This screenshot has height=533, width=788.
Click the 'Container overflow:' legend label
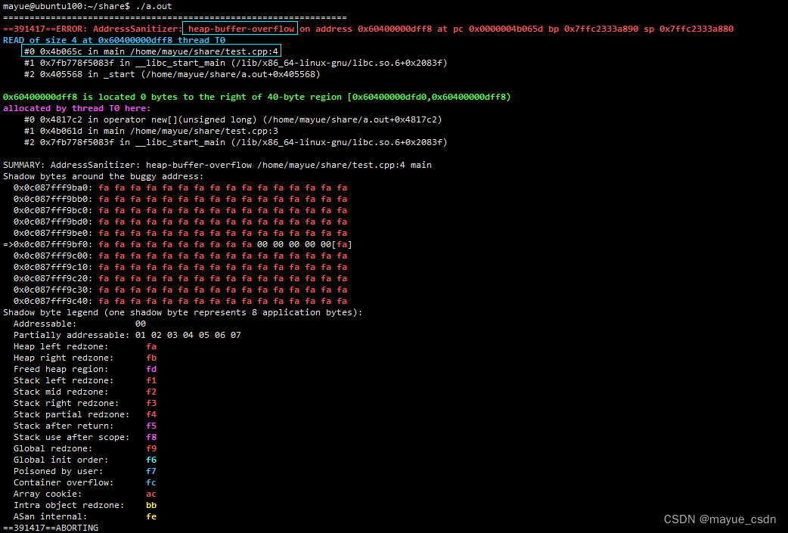tap(64, 483)
